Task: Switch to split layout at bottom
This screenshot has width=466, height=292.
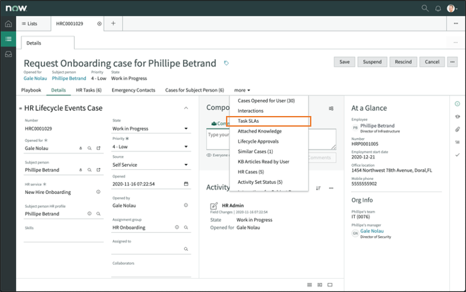Action: 320,285
